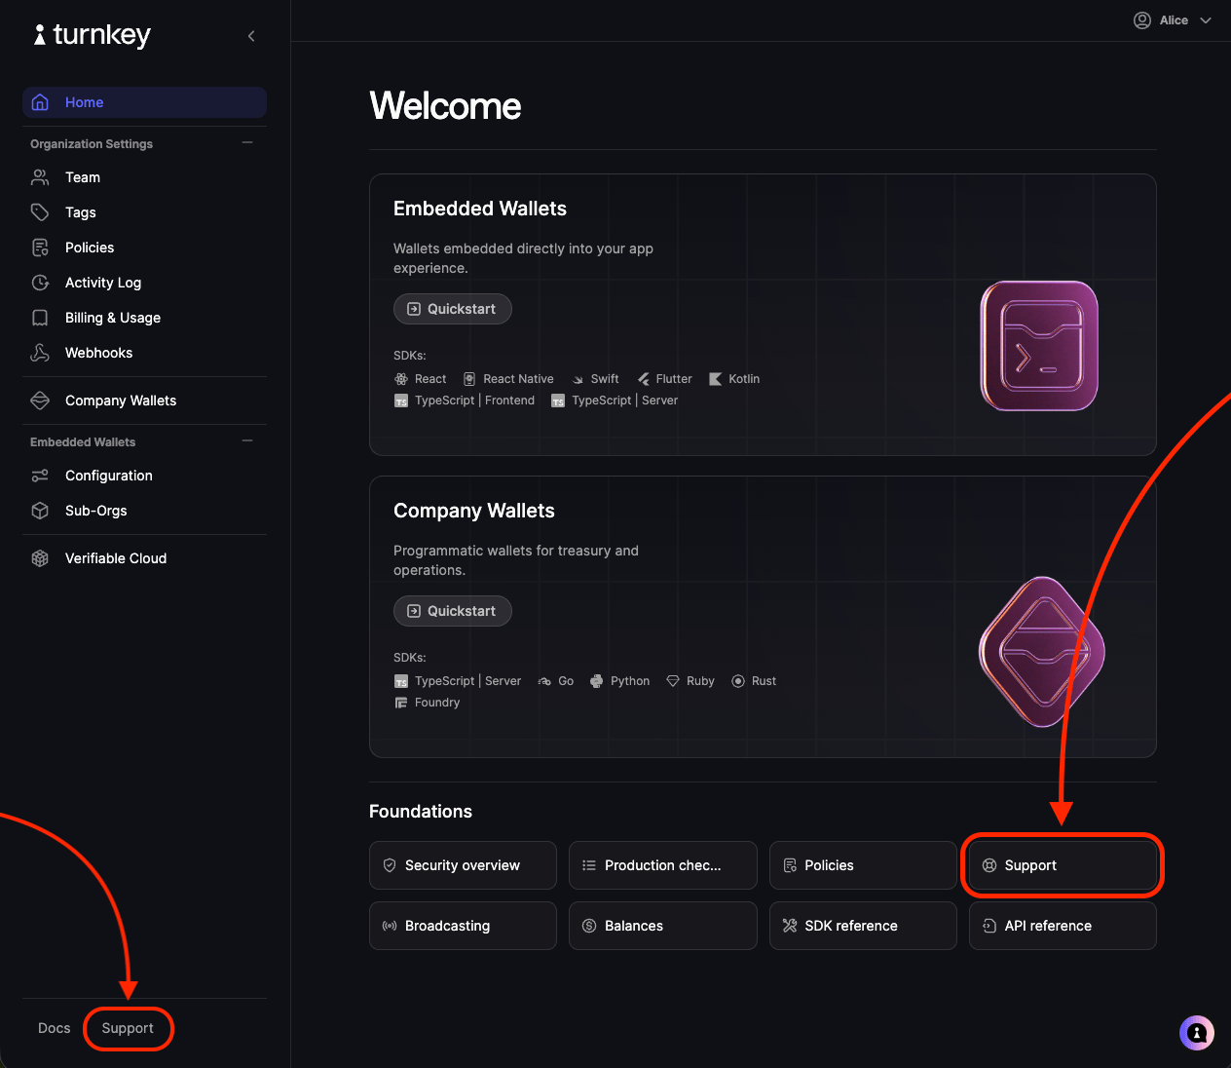Click the Home icon in sidebar

pos(40,102)
